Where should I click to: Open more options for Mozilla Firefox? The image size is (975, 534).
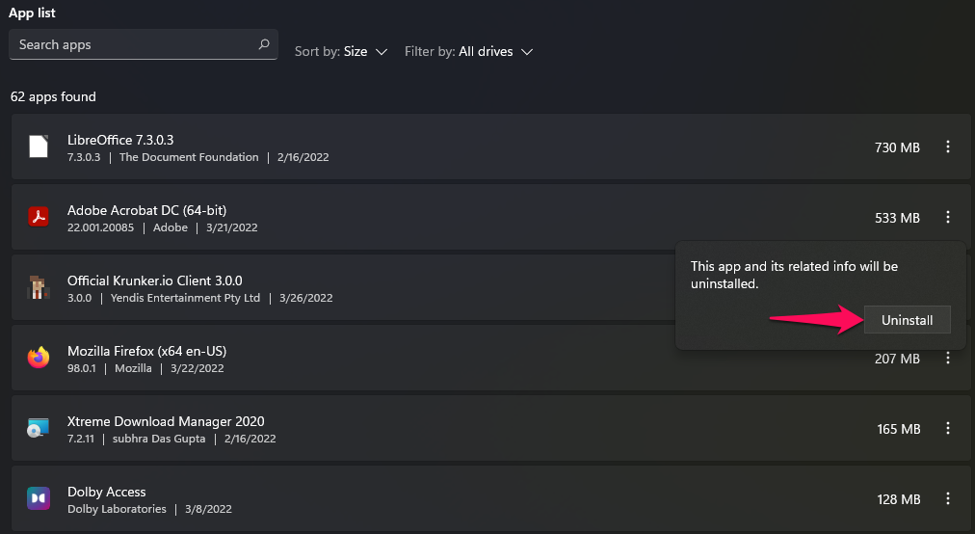click(948, 358)
